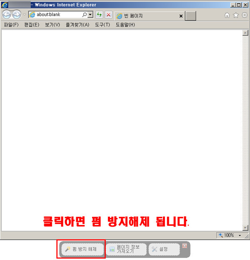Click the browser Back arrow button
Screen dimensions: 250x260
click(x=7, y=15)
